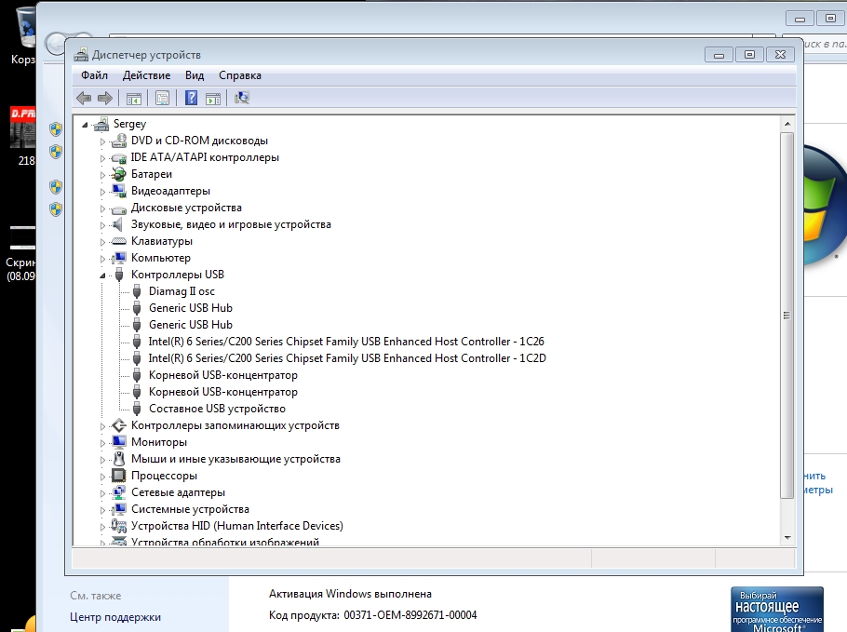The width and height of the screenshot is (847, 632).
Task: Click the Батареи battery icon
Action: point(119,174)
